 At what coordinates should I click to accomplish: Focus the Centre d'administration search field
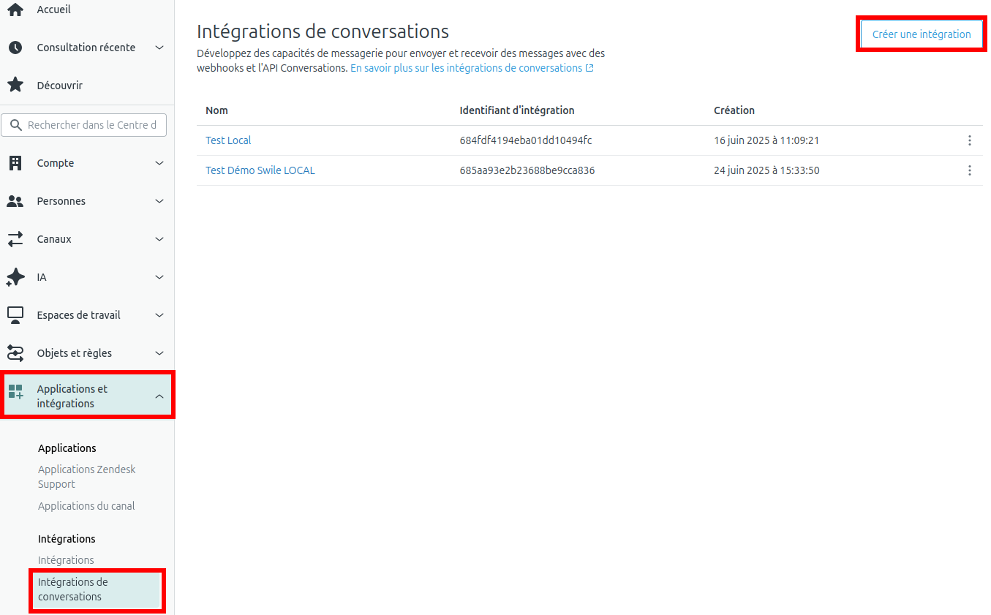pos(91,125)
